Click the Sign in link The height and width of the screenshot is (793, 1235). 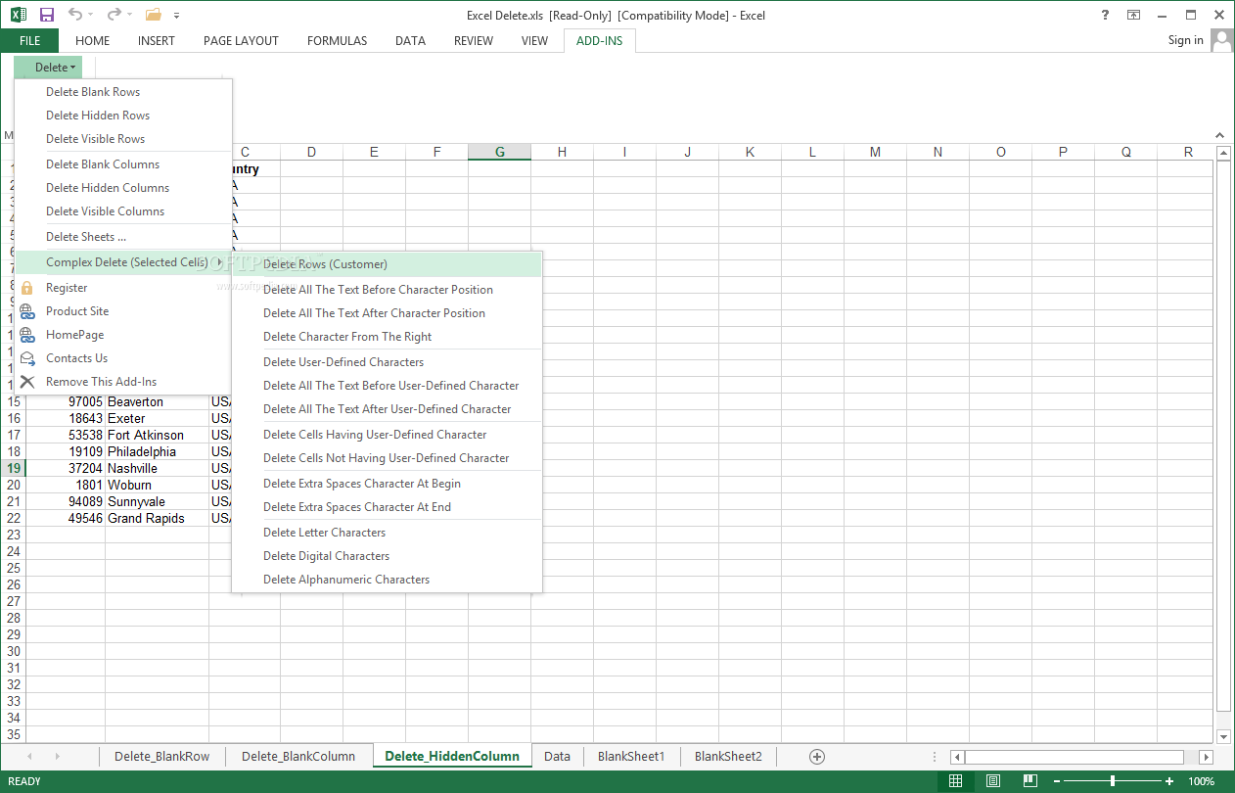[x=1185, y=40]
